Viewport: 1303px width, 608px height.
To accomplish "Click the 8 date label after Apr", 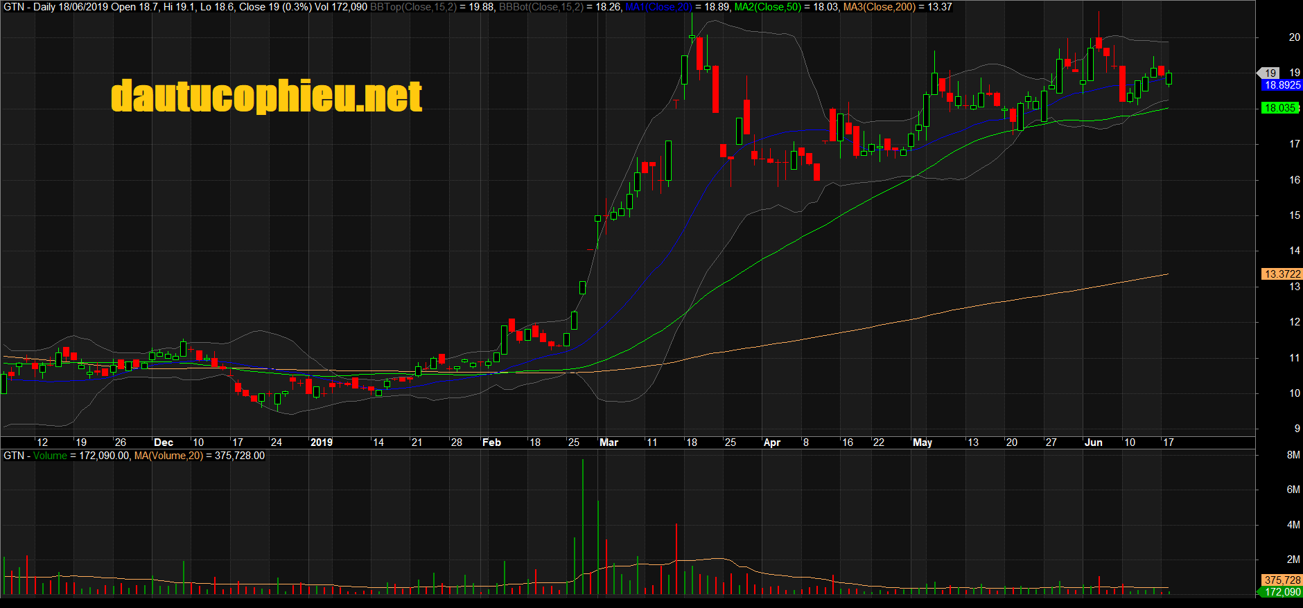I will [x=806, y=442].
